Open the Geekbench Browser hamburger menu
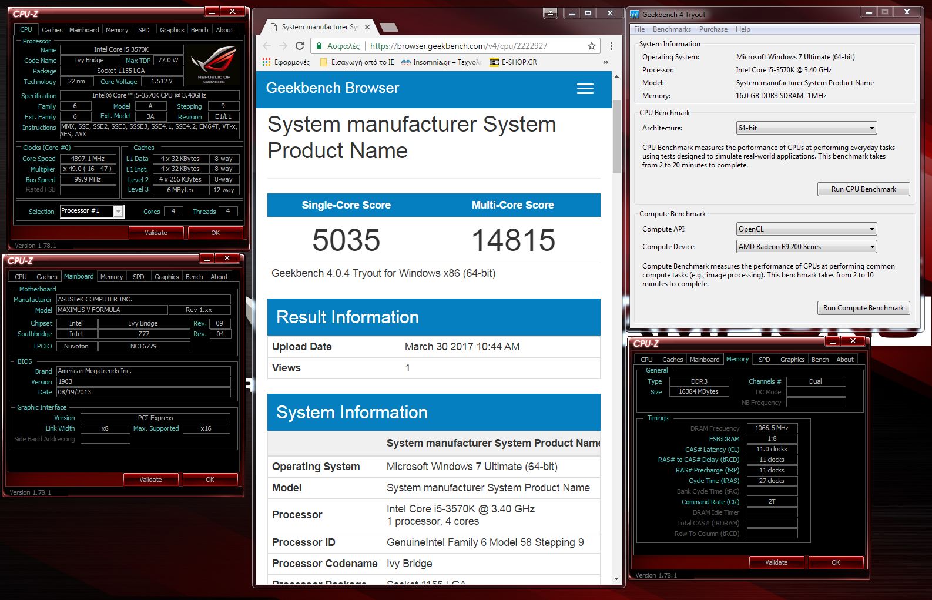The width and height of the screenshot is (932, 600). pyautogui.click(x=585, y=89)
